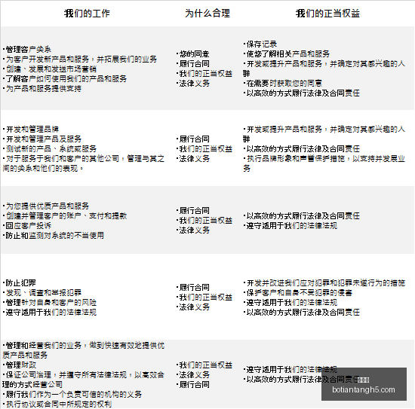This screenshot has width=415, height=409.
Task: Click the bullet "防止犯罪"
Action: pyautogui.click(x=20, y=282)
